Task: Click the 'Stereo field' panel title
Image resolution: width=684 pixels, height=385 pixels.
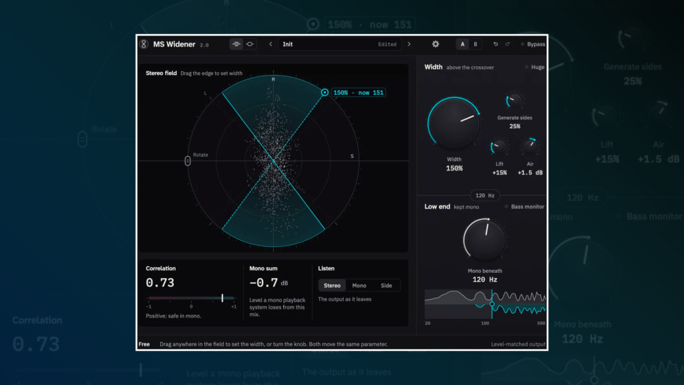Action: [x=161, y=73]
